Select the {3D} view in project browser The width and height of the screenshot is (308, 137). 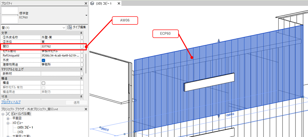20,132
